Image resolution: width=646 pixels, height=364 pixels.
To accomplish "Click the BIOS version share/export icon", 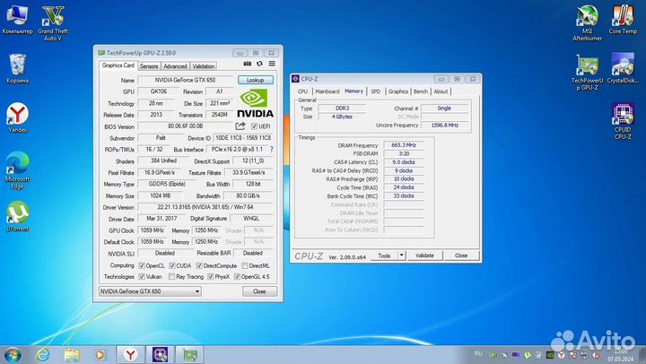I will pos(240,126).
